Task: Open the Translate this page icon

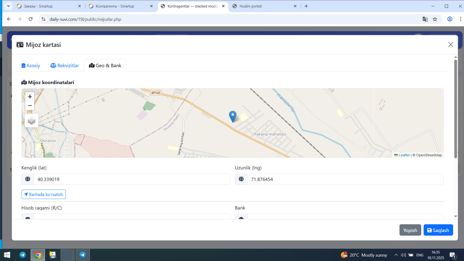Action: (425, 19)
